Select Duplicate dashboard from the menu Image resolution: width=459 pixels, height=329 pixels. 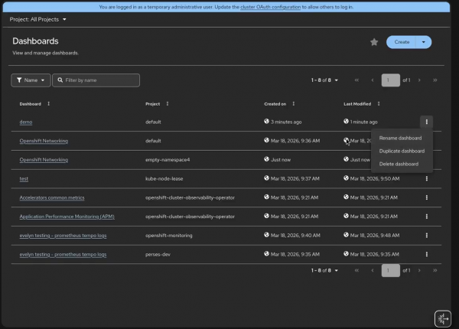coord(402,151)
